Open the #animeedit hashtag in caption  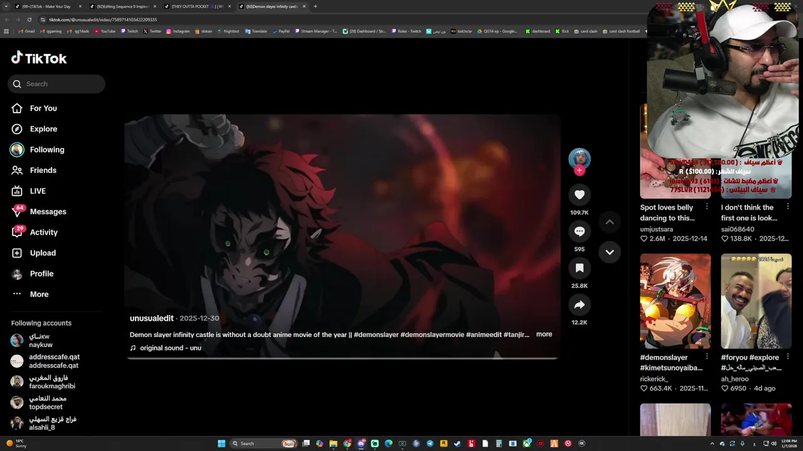tap(484, 334)
